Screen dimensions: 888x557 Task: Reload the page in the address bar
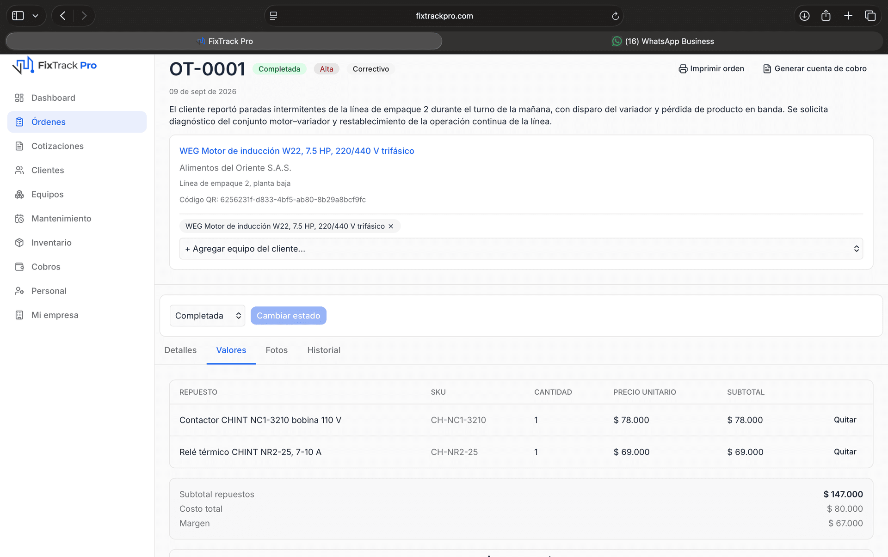click(615, 16)
